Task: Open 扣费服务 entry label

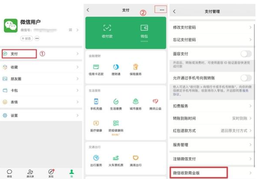Action: point(181,106)
